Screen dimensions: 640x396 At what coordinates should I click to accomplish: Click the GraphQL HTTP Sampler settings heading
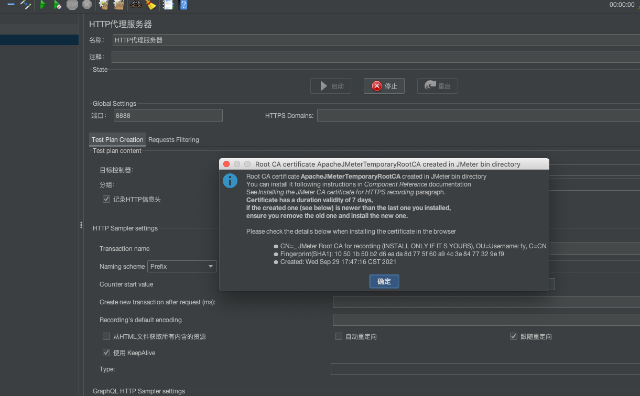pos(139,391)
